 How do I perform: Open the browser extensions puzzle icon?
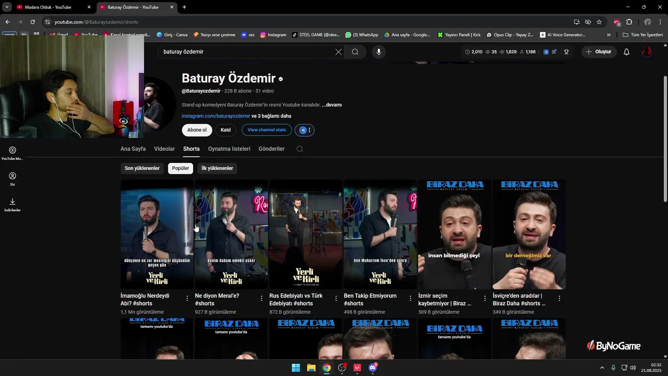pos(629,22)
